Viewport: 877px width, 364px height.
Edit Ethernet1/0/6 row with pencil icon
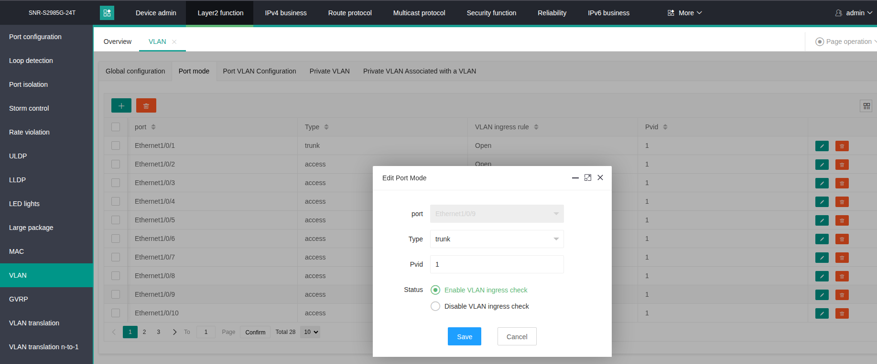pos(822,239)
